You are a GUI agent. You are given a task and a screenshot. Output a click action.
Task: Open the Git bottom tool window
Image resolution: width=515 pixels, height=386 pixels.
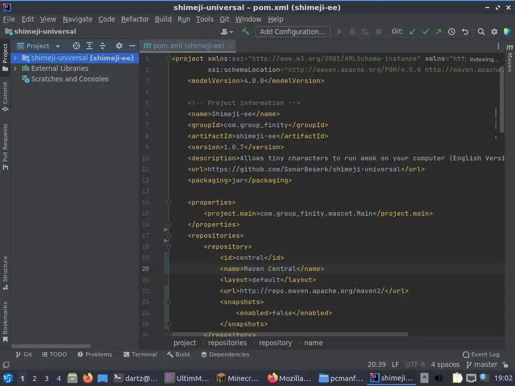24,354
